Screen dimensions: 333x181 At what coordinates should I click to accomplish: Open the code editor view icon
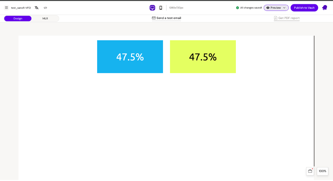45,7
